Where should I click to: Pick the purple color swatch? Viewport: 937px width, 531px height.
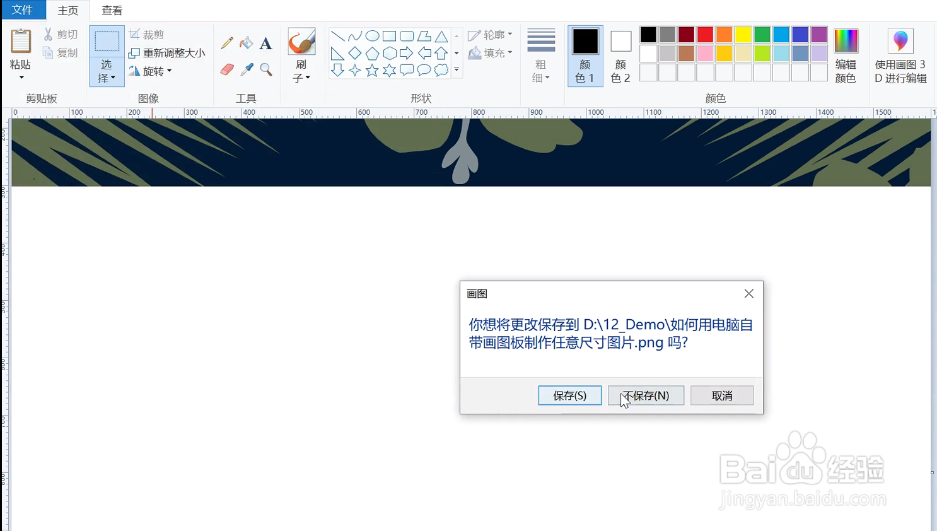819,35
